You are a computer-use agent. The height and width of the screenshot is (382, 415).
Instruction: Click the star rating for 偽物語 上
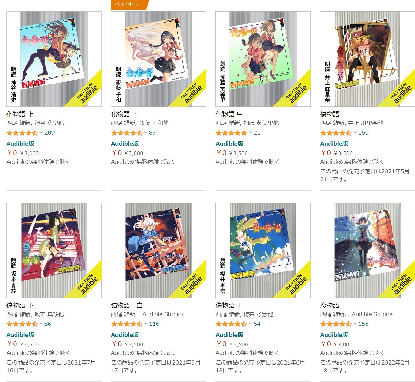[231, 324]
